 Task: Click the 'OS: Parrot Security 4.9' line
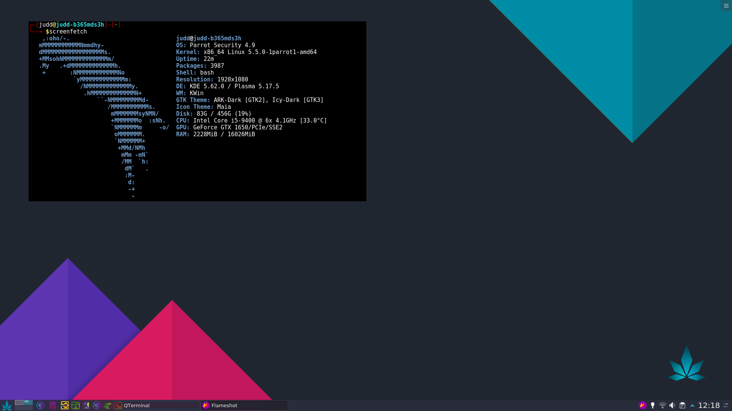click(x=215, y=45)
